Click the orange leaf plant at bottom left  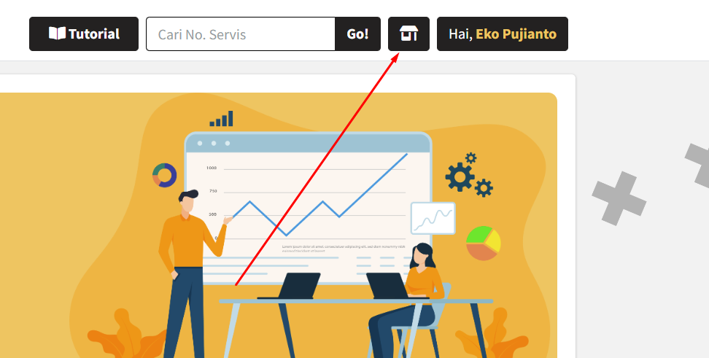pyautogui.click(x=128, y=335)
